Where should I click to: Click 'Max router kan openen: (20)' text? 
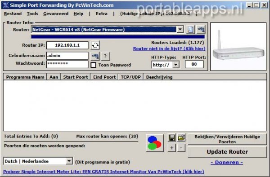[x=107, y=136]
